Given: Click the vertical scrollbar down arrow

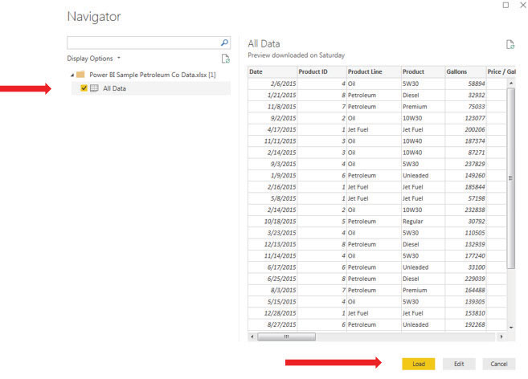Looking at the screenshot, I should click(510, 327).
